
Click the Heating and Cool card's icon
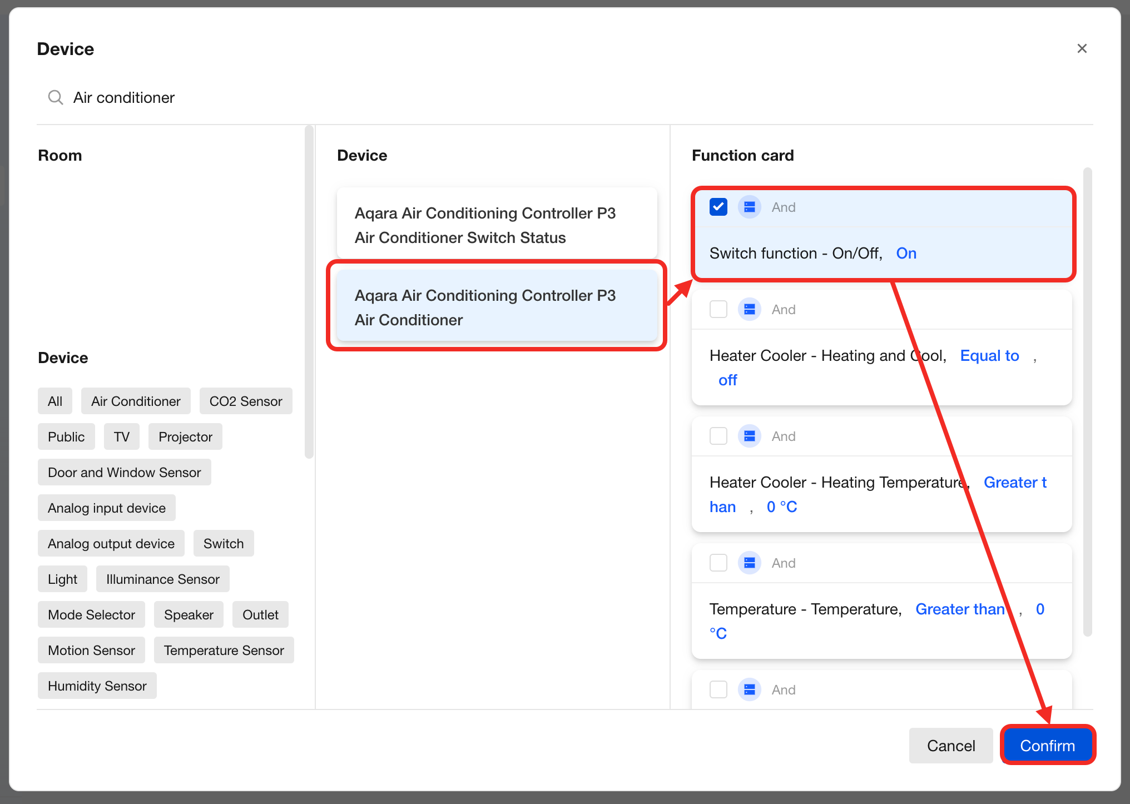click(749, 310)
